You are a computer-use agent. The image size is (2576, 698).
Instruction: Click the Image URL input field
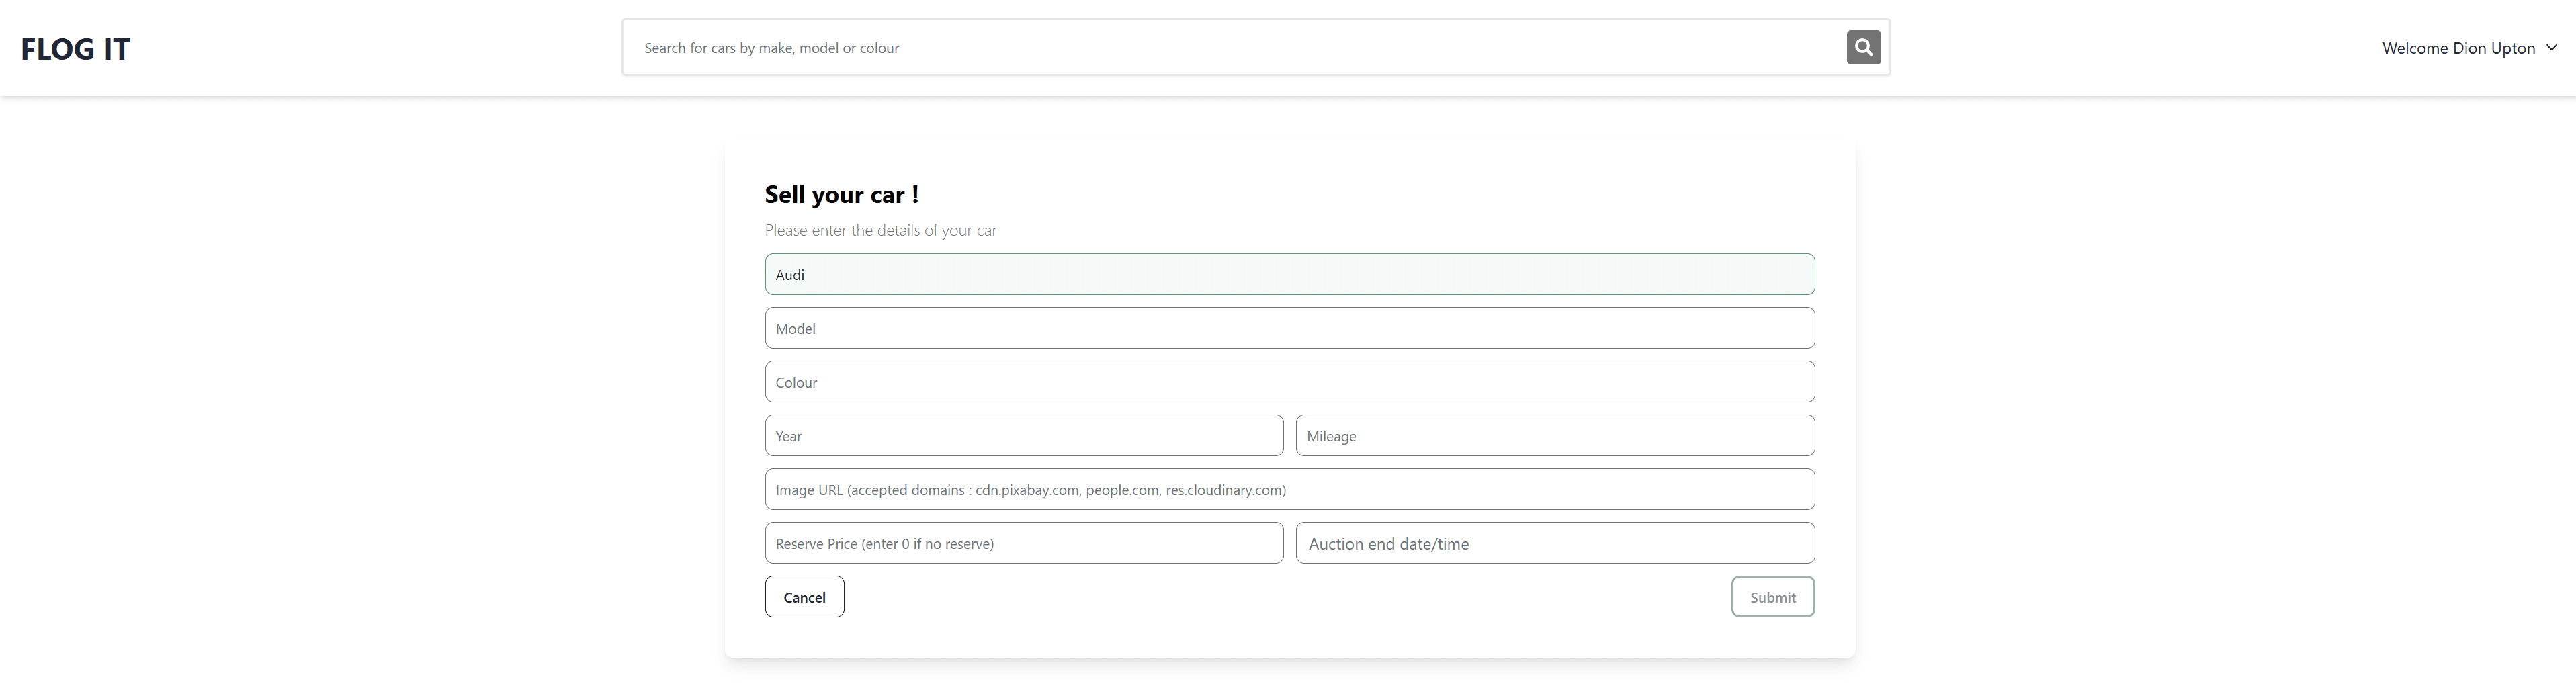point(1290,489)
